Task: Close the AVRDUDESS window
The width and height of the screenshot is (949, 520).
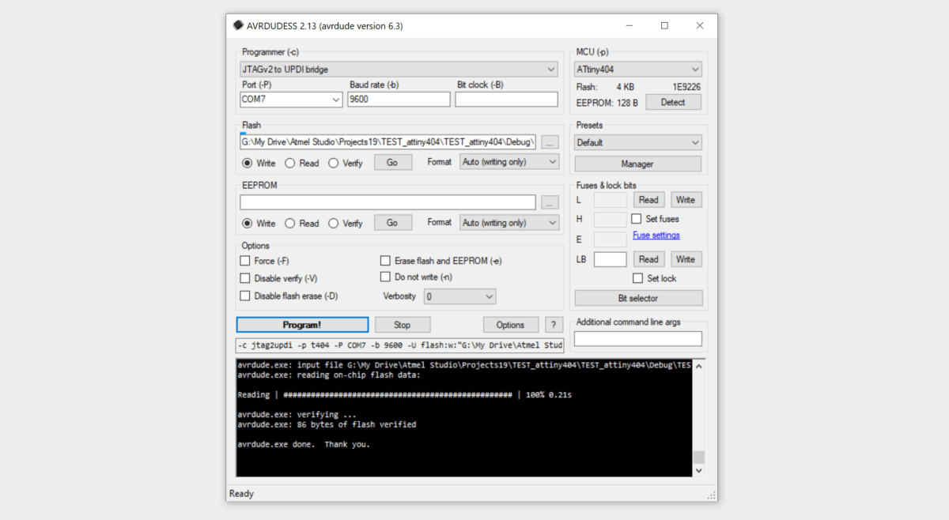Action: 700,25
